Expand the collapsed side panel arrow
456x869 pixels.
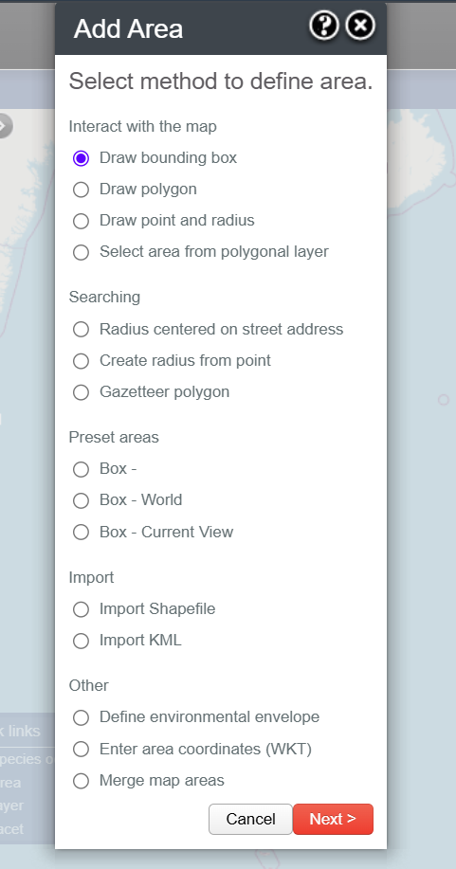[x=5, y=126]
